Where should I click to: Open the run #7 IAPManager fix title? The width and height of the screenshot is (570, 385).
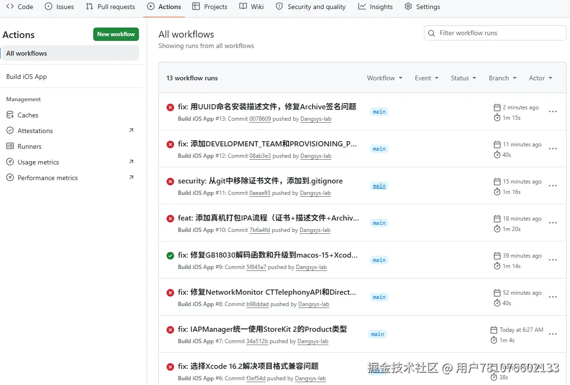coord(262,329)
